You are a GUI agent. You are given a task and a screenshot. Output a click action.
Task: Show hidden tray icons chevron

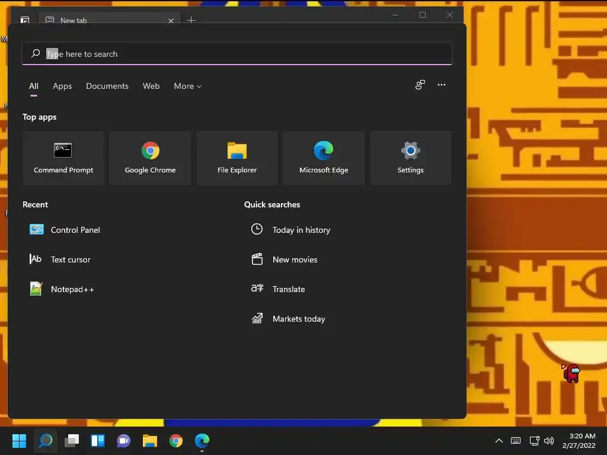click(499, 441)
